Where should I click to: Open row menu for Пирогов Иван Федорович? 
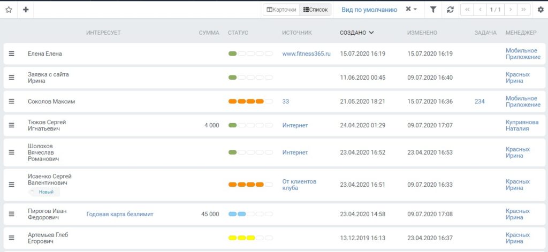(12, 214)
